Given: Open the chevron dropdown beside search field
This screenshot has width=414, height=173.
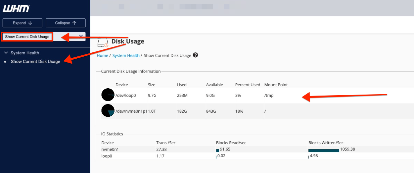Looking at the screenshot, I should (x=81, y=36).
